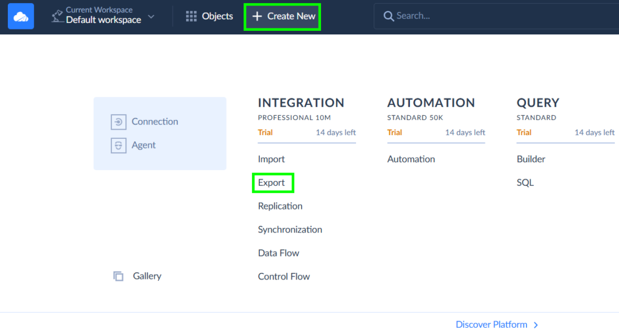This screenshot has width=619, height=335.
Task: Click the Objects grid icon
Action: (191, 16)
